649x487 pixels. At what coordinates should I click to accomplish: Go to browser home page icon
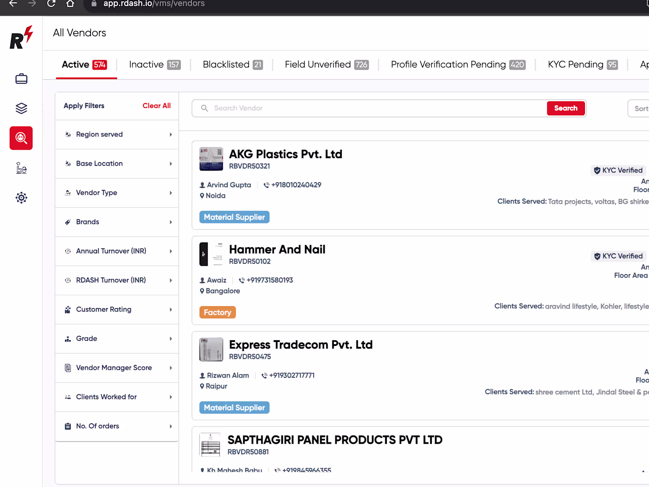[x=70, y=3]
